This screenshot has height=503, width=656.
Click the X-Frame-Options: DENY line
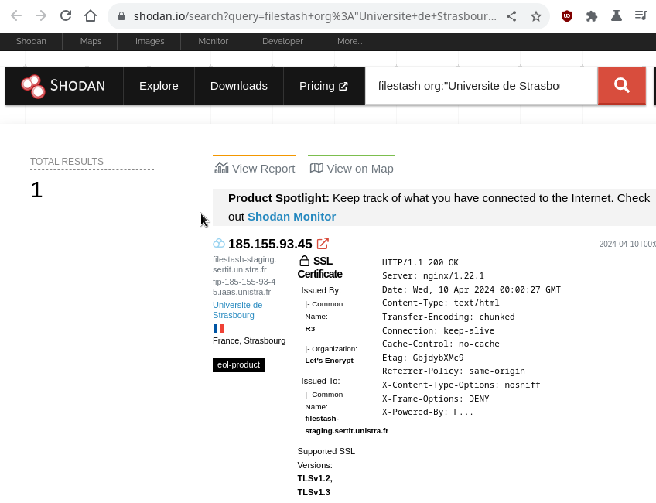tap(436, 399)
